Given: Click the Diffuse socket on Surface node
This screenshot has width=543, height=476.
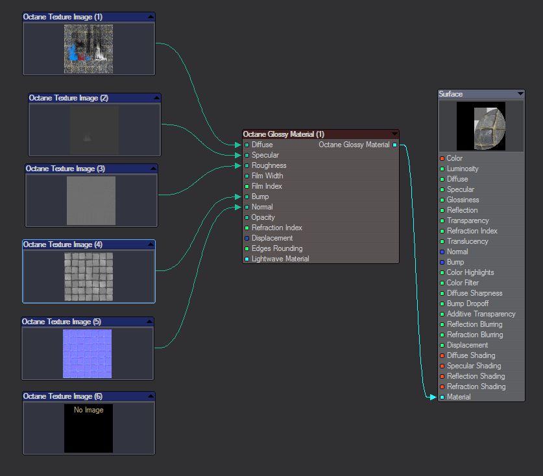Looking at the screenshot, I should click(442, 180).
